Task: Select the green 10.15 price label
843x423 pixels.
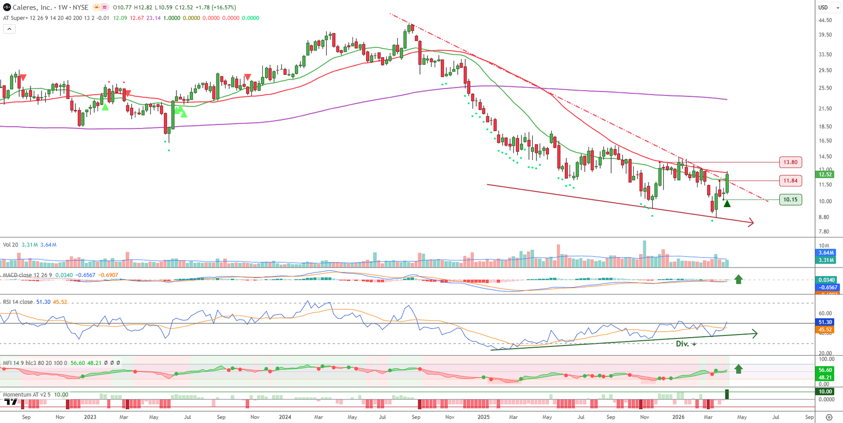Action: (790, 200)
